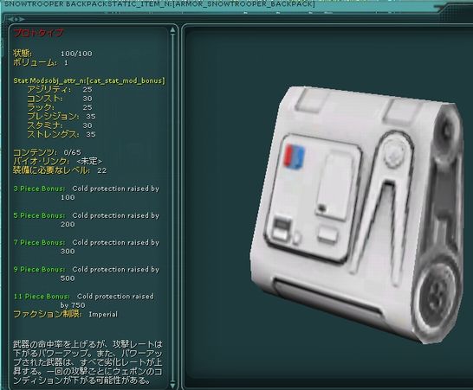
Task: Click the 'ラック: 25' stat row
Action: (x=60, y=107)
